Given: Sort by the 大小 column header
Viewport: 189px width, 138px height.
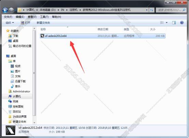Looking at the screenshot, I should 152,29.
